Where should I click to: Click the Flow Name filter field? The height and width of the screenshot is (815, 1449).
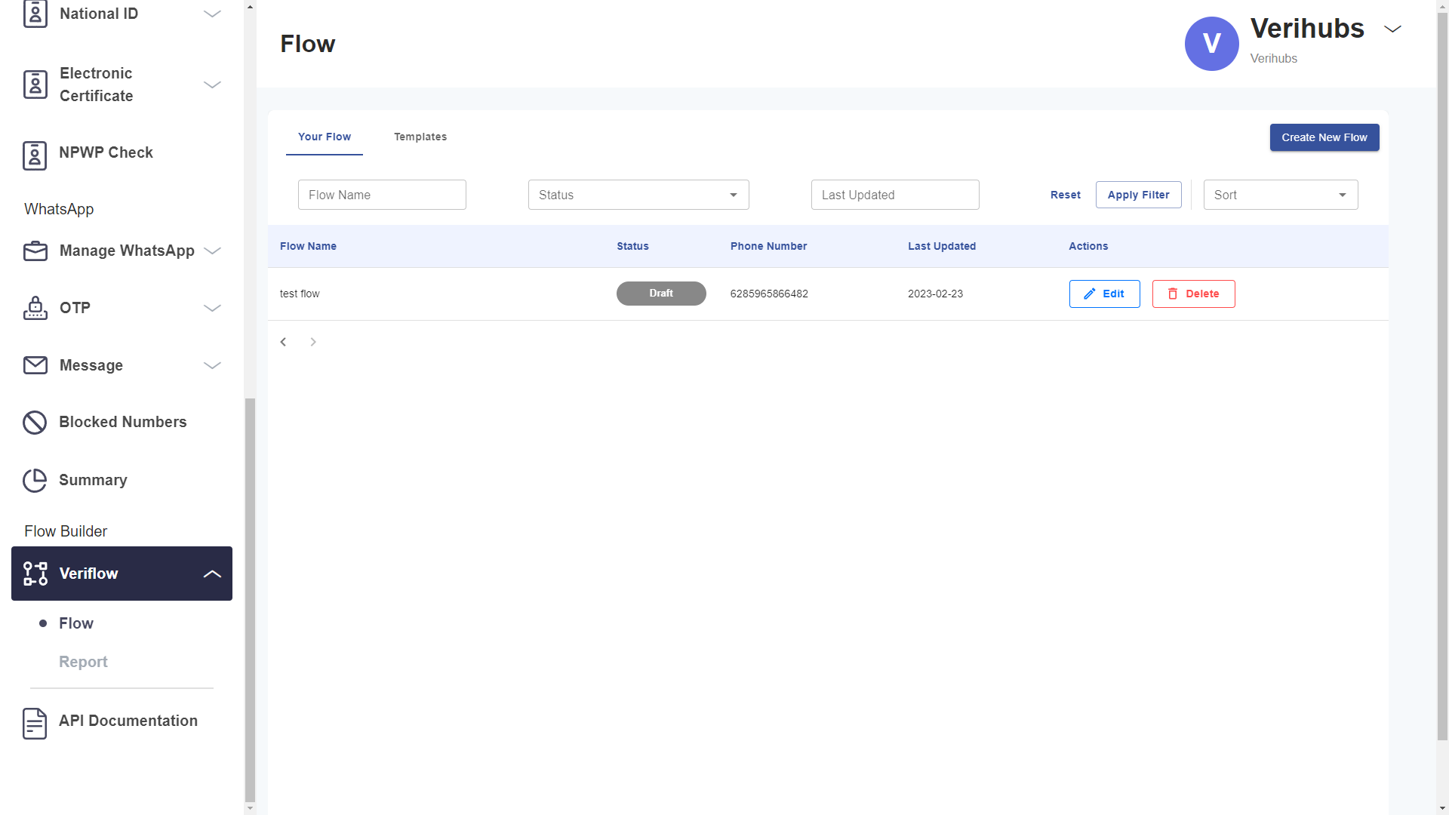click(382, 195)
